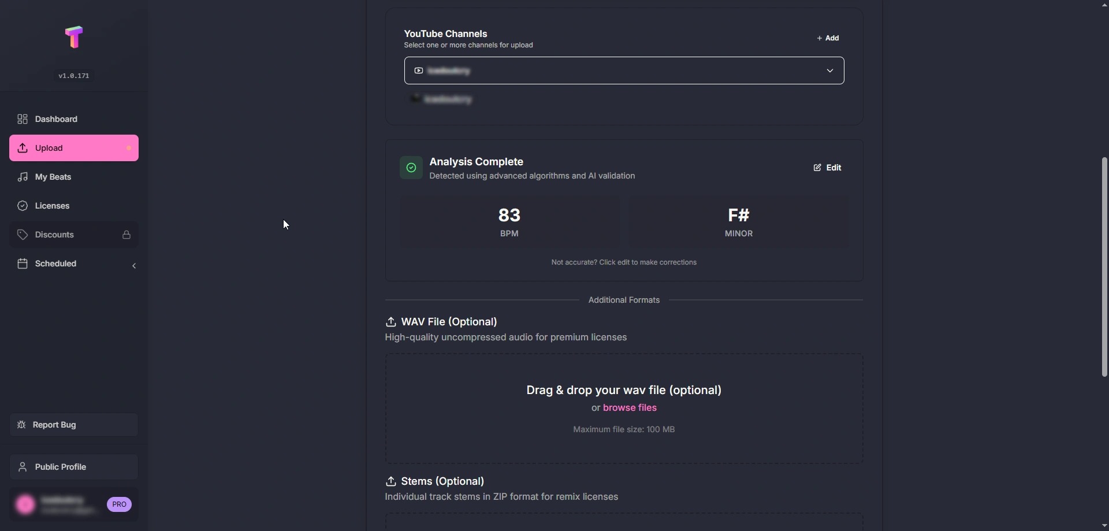This screenshot has width=1109, height=531.
Task: Navigate to Dashboard in the sidebar
Action: [55, 120]
